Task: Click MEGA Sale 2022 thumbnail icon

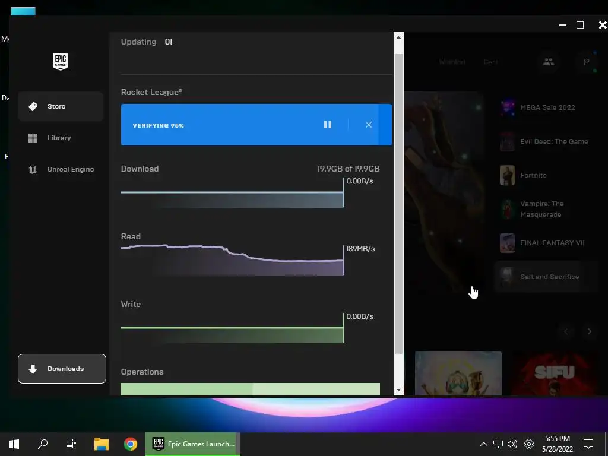Action: click(x=507, y=107)
